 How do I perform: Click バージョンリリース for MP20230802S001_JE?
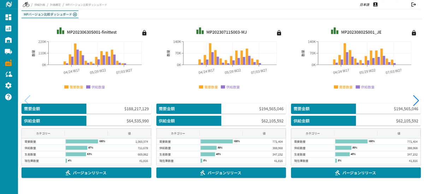tap(356, 173)
